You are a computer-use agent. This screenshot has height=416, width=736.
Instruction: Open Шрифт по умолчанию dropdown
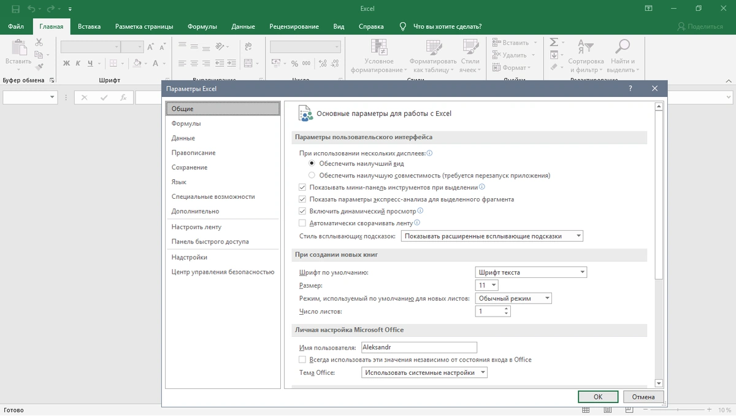click(x=531, y=272)
